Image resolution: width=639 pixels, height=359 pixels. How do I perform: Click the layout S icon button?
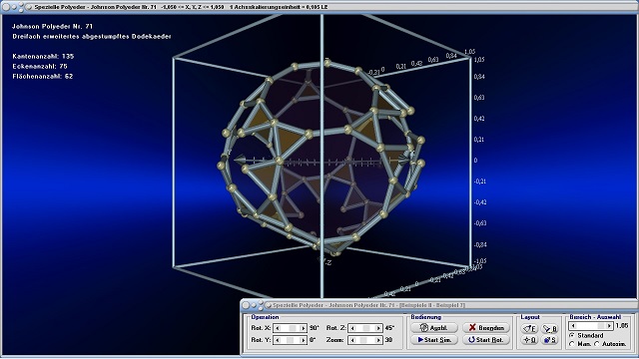550,340
